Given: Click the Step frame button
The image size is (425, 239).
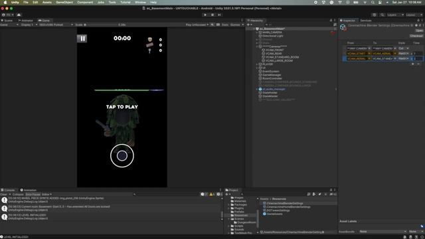Looking at the screenshot, I should (x=219, y=15).
